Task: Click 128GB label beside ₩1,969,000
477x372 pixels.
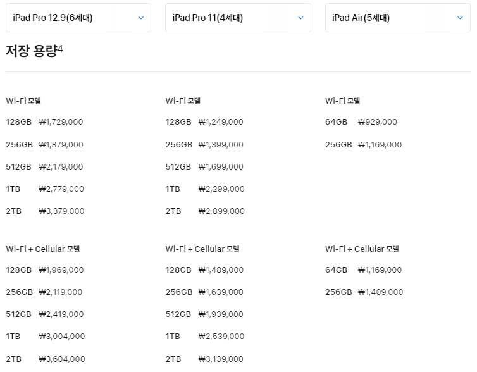Action: tap(18, 270)
